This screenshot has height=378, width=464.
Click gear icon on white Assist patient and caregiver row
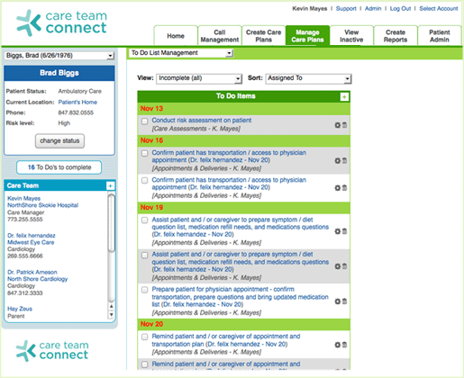click(x=338, y=231)
